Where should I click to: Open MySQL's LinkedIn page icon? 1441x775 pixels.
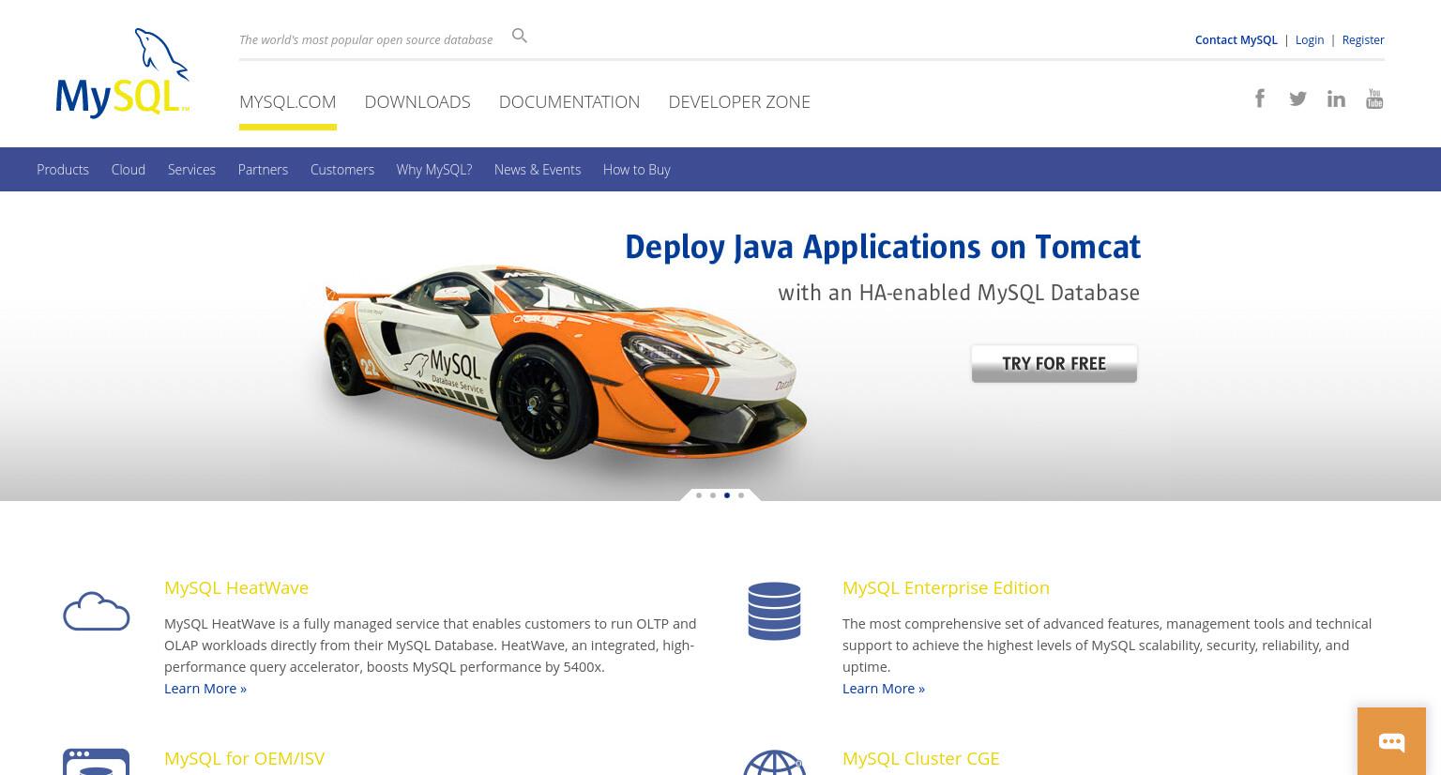[x=1336, y=99]
